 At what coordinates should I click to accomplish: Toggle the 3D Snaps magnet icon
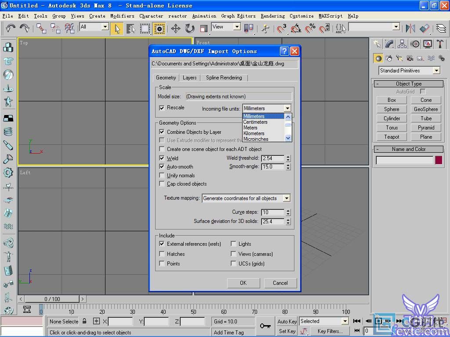(x=282, y=29)
